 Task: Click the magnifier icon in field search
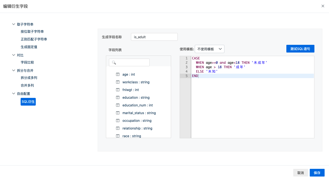coord(114,62)
